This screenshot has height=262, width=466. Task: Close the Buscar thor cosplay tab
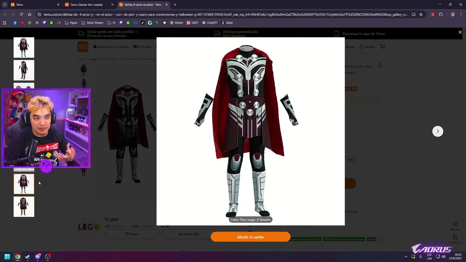[112, 5]
